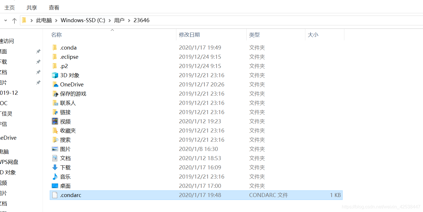Image resolution: width=423 pixels, height=212 pixels.
Task: Click the .conda folder name
Action: point(68,48)
